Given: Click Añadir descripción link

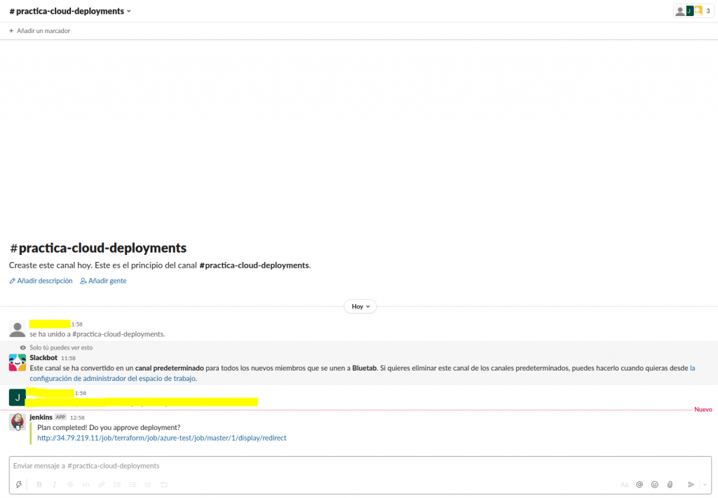Looking at the screenshot, I should click(x=41, y=281).
